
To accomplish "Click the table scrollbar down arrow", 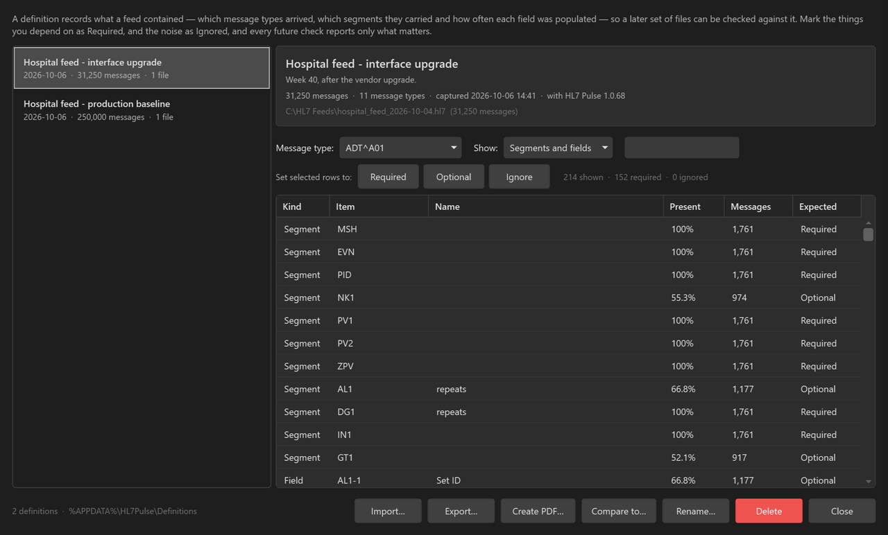I will point(868,482).
